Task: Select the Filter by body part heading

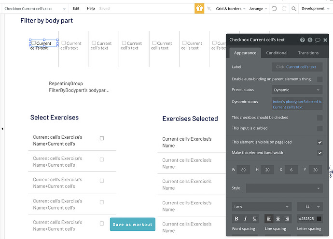Action: 46,21
